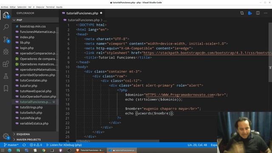Screen dimensions: 272x153
Task: Expand the MAVEN PROJECTS section
Action: click(x=35, y=140)
